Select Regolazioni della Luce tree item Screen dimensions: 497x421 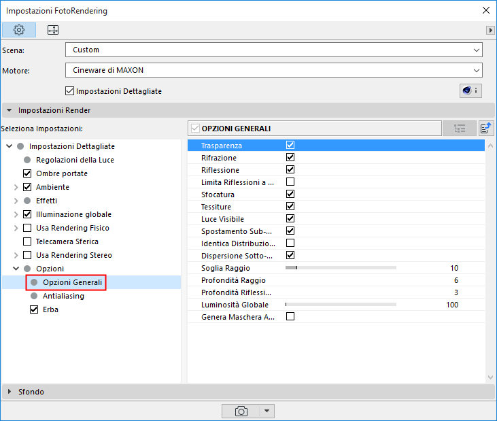[75, 160]
